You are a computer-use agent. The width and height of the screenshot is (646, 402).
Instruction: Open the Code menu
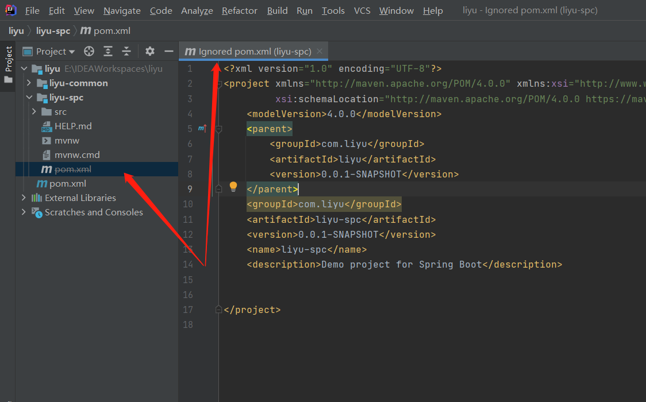(161, 11)
